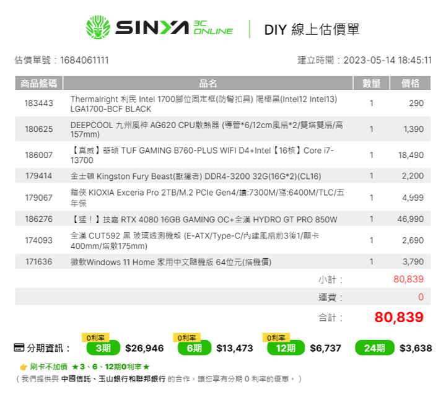Viewport: 446px width, 397px height.
Task: Click product barcode 186276
Action: pyautogui.click(x=38, y=219)
